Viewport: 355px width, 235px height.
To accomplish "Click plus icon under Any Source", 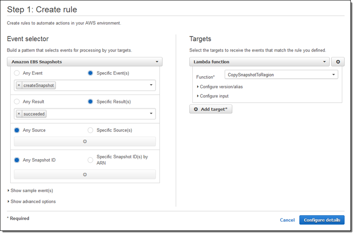I will tap(85, 141).
